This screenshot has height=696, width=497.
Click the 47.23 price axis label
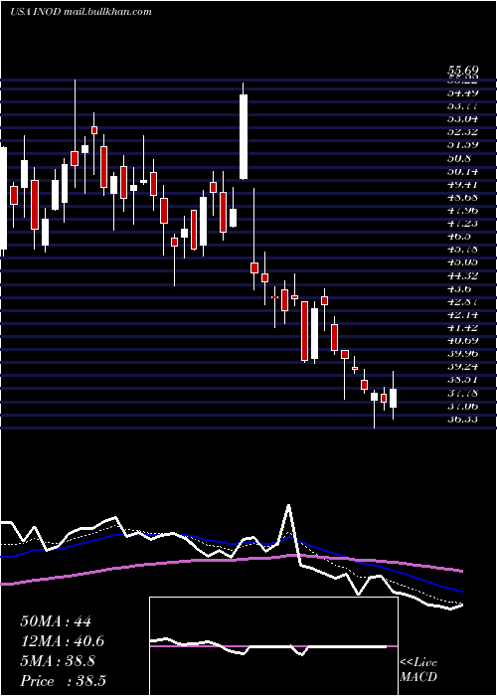[x=462, y=223]
